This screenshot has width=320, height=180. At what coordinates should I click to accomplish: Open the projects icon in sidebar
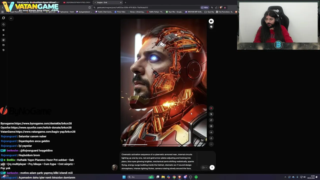tap(3, 45)
